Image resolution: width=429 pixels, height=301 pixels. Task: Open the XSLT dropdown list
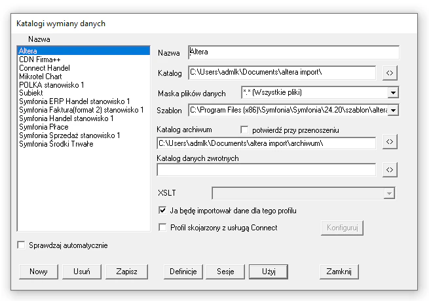tap(389, 193)
